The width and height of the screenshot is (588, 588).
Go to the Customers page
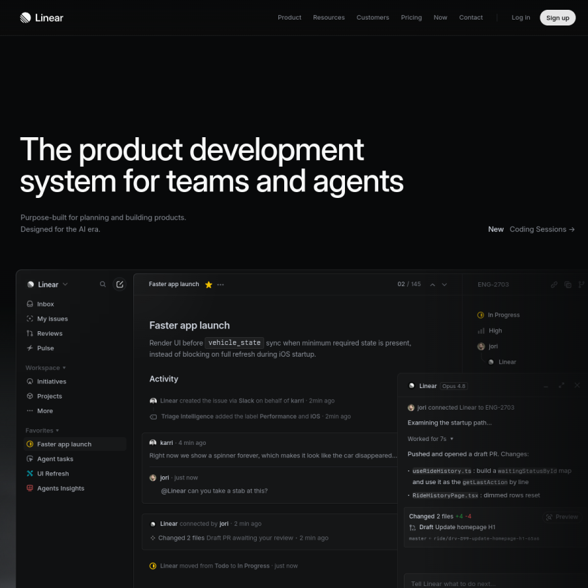[x=372, y=18]
